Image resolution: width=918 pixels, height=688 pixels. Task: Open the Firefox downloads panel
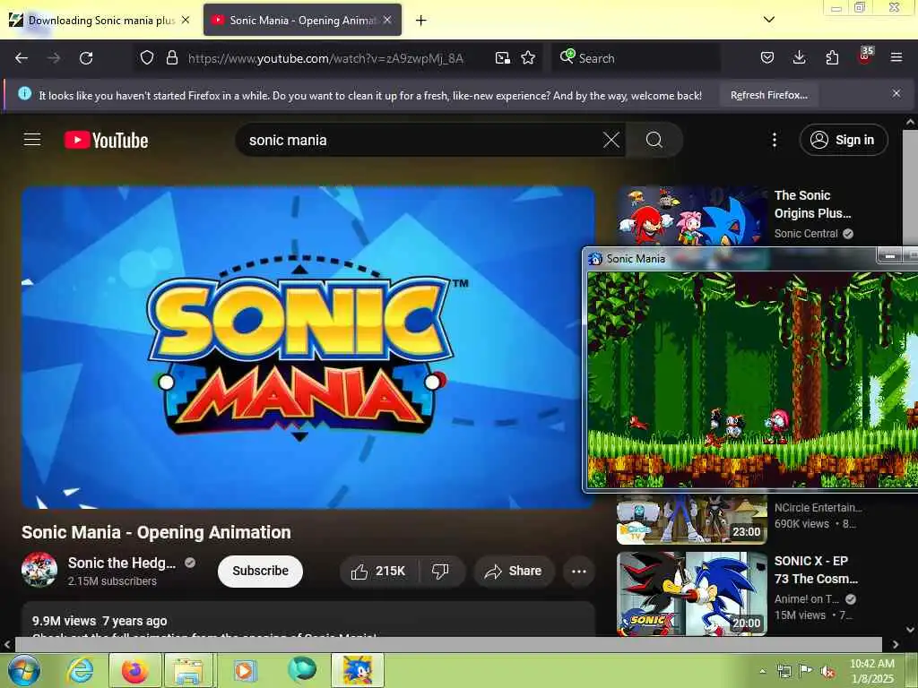tap(799, 58)
